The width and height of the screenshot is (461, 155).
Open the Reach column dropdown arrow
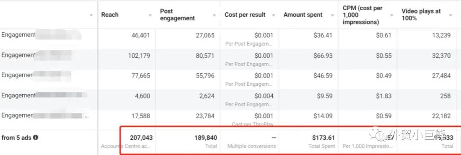pos(150,15)
